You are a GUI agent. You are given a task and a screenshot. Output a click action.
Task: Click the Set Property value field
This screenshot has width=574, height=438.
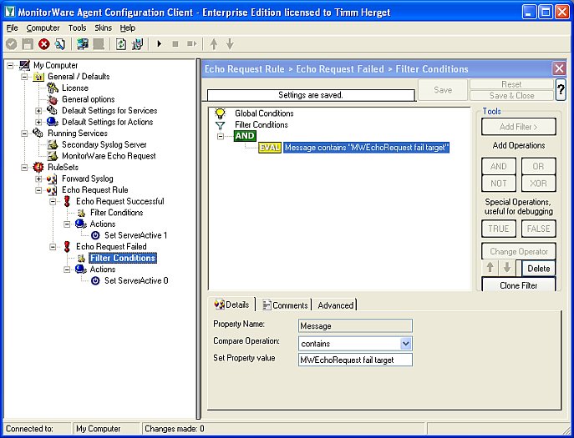[355, 360]
